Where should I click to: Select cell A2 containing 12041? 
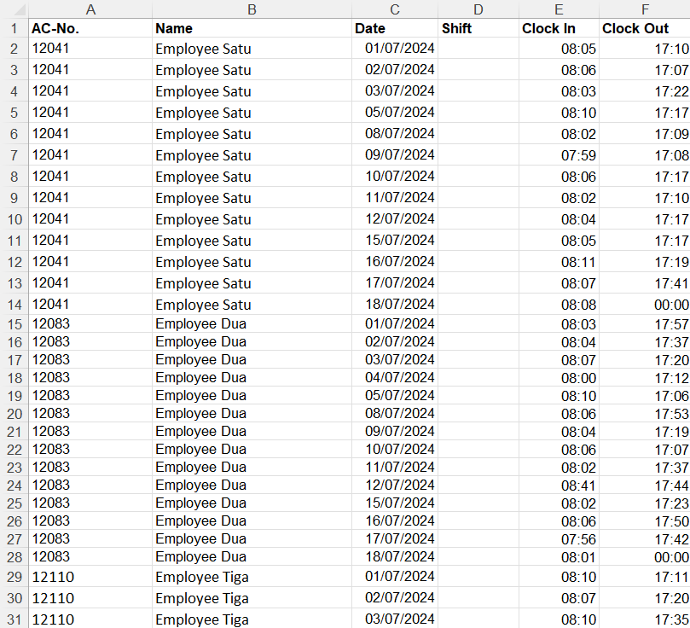click(x=90, y=48)
